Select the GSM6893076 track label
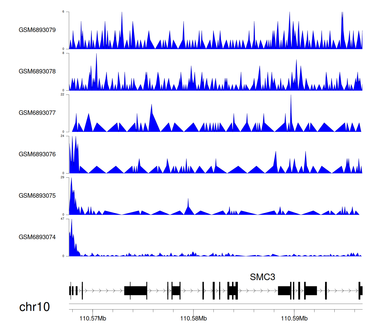This screenshot has width=382, height=336. click(x=37, y=154)
